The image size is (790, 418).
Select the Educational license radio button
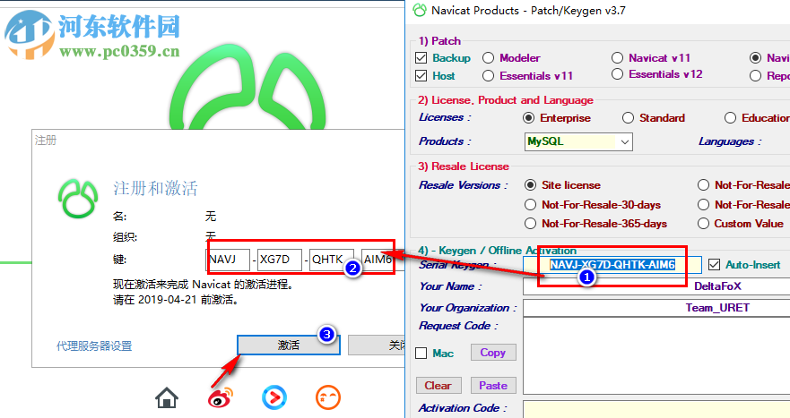730,118
